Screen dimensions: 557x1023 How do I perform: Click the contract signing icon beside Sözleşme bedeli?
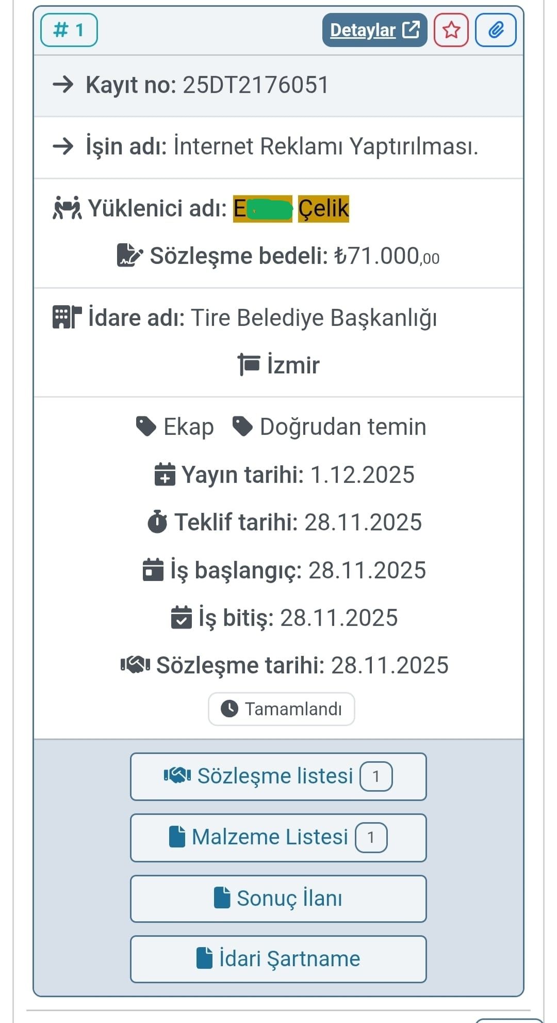point(129,255)
